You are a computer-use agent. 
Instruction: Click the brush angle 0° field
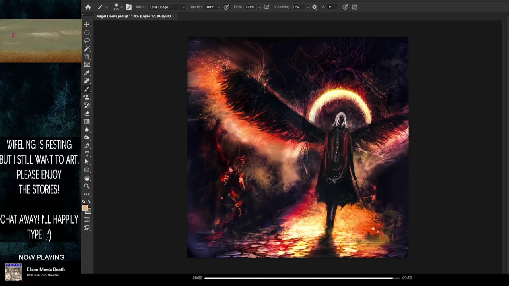click(332, 7)
